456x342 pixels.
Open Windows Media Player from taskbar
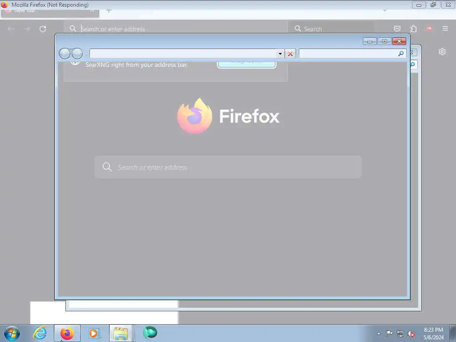coord(94,333)
